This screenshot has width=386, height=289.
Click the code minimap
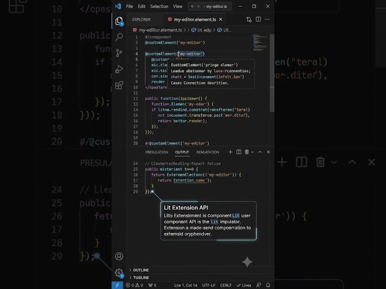(260, 43)
